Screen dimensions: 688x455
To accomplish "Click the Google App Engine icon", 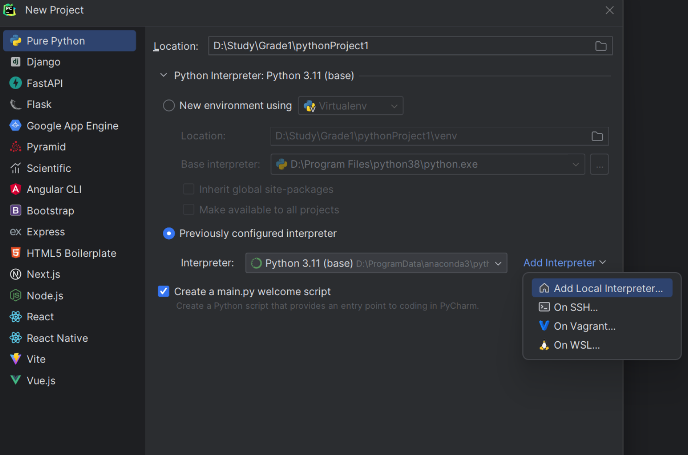I will [16, 125].
